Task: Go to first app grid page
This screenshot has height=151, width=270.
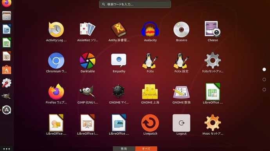Action: point(264,69)
